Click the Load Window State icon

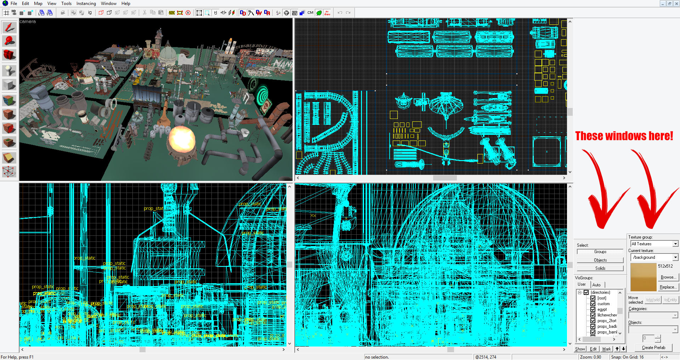(x=41, y=13)
